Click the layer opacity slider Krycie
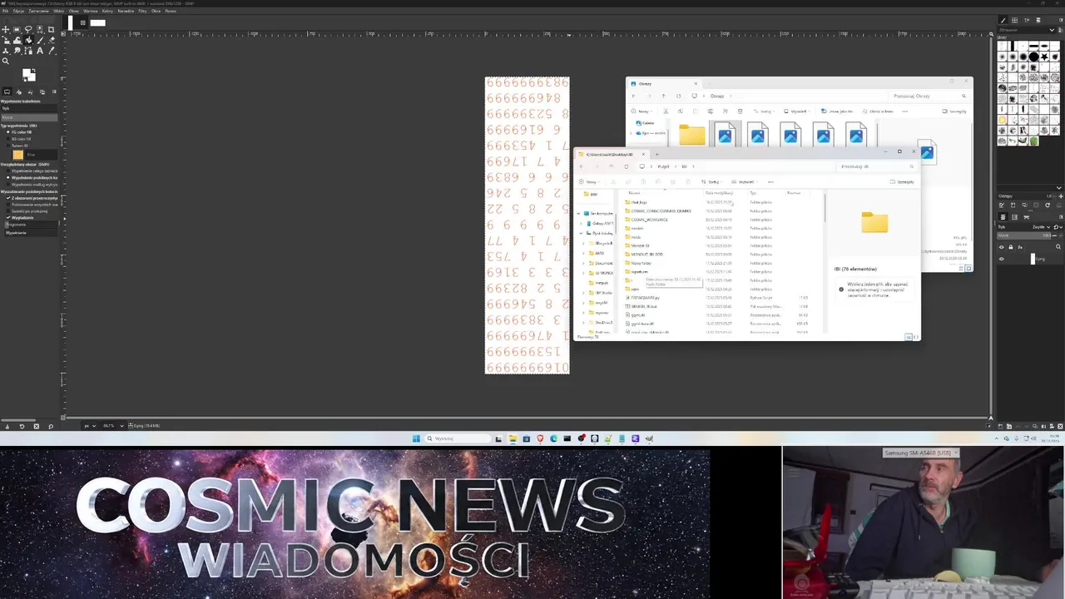This screenshot has height=599, width=1065. pyautogui.click(x=1025, y=235)
